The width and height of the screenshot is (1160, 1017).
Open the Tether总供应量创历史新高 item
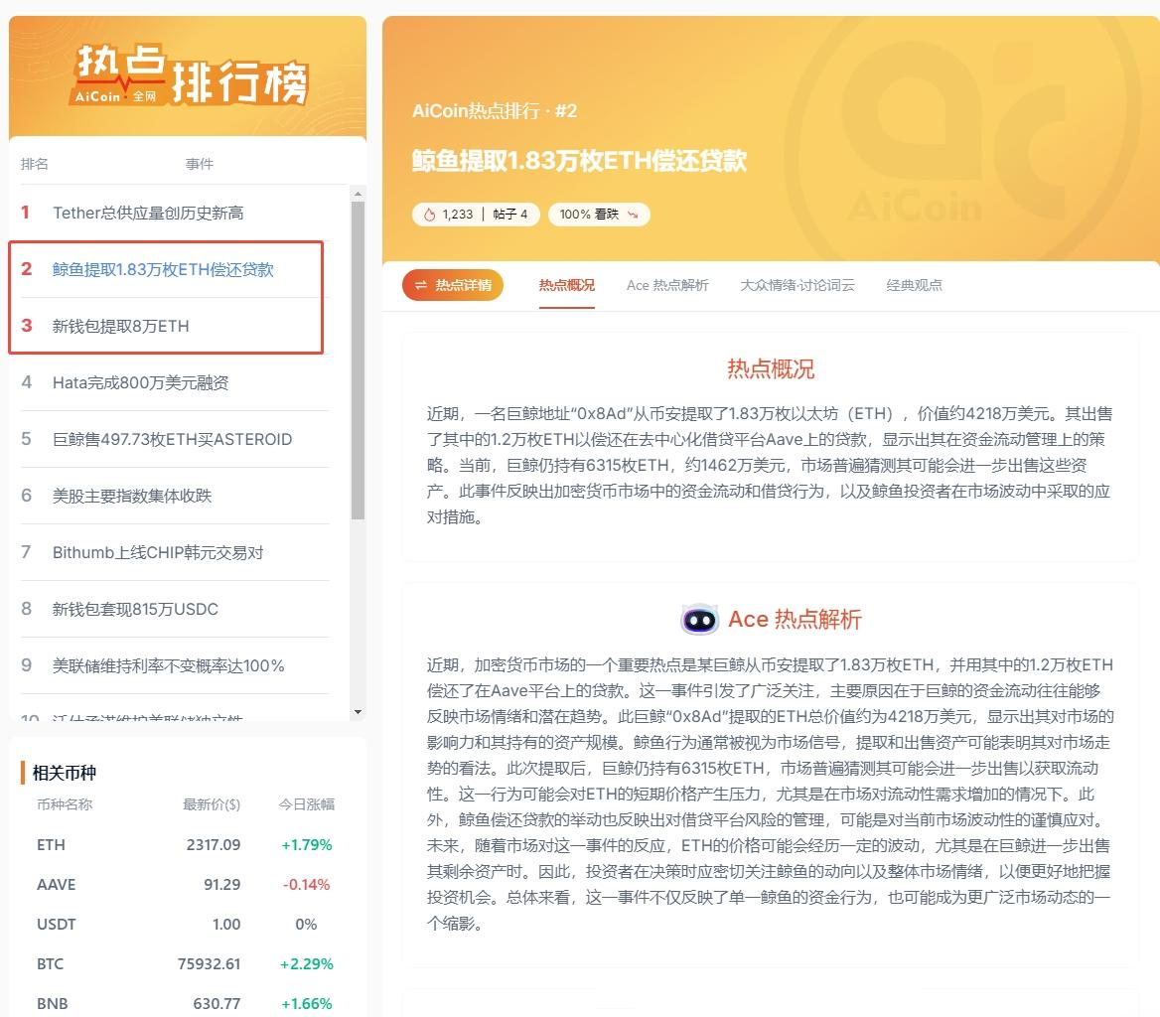click(x=176, y=213)
